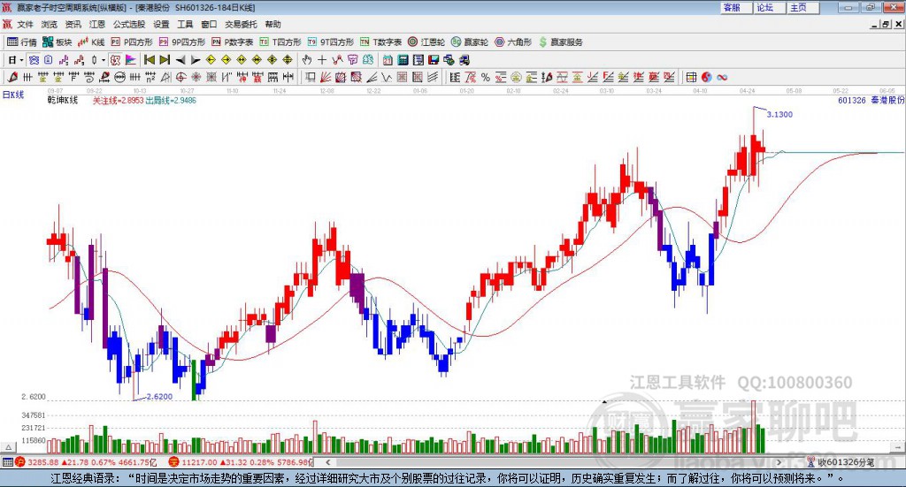Click the V-shaped zigzag line icon
Screen dimensions: 906x487
pos(386,77)
